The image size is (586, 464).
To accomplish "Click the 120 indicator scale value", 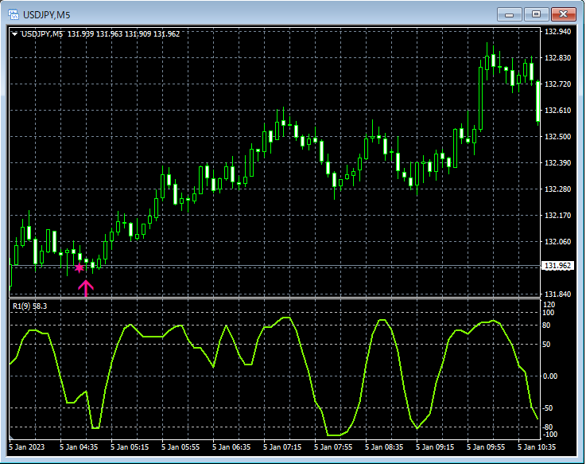I will pyautogui.click(x=549, y=305).
